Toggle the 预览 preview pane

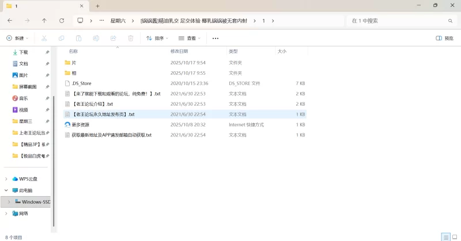coord(444,38)
